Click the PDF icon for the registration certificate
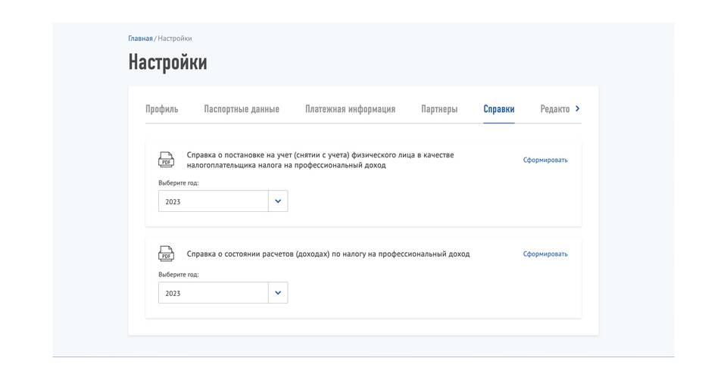Image resolution: width=727 pixels, height=380 pixels. pyautogui.click(x=166, y=160)
